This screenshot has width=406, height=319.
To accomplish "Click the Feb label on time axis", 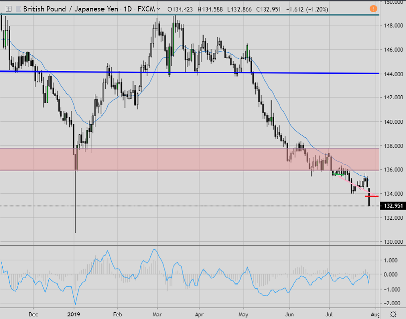I will click(117, 314).
